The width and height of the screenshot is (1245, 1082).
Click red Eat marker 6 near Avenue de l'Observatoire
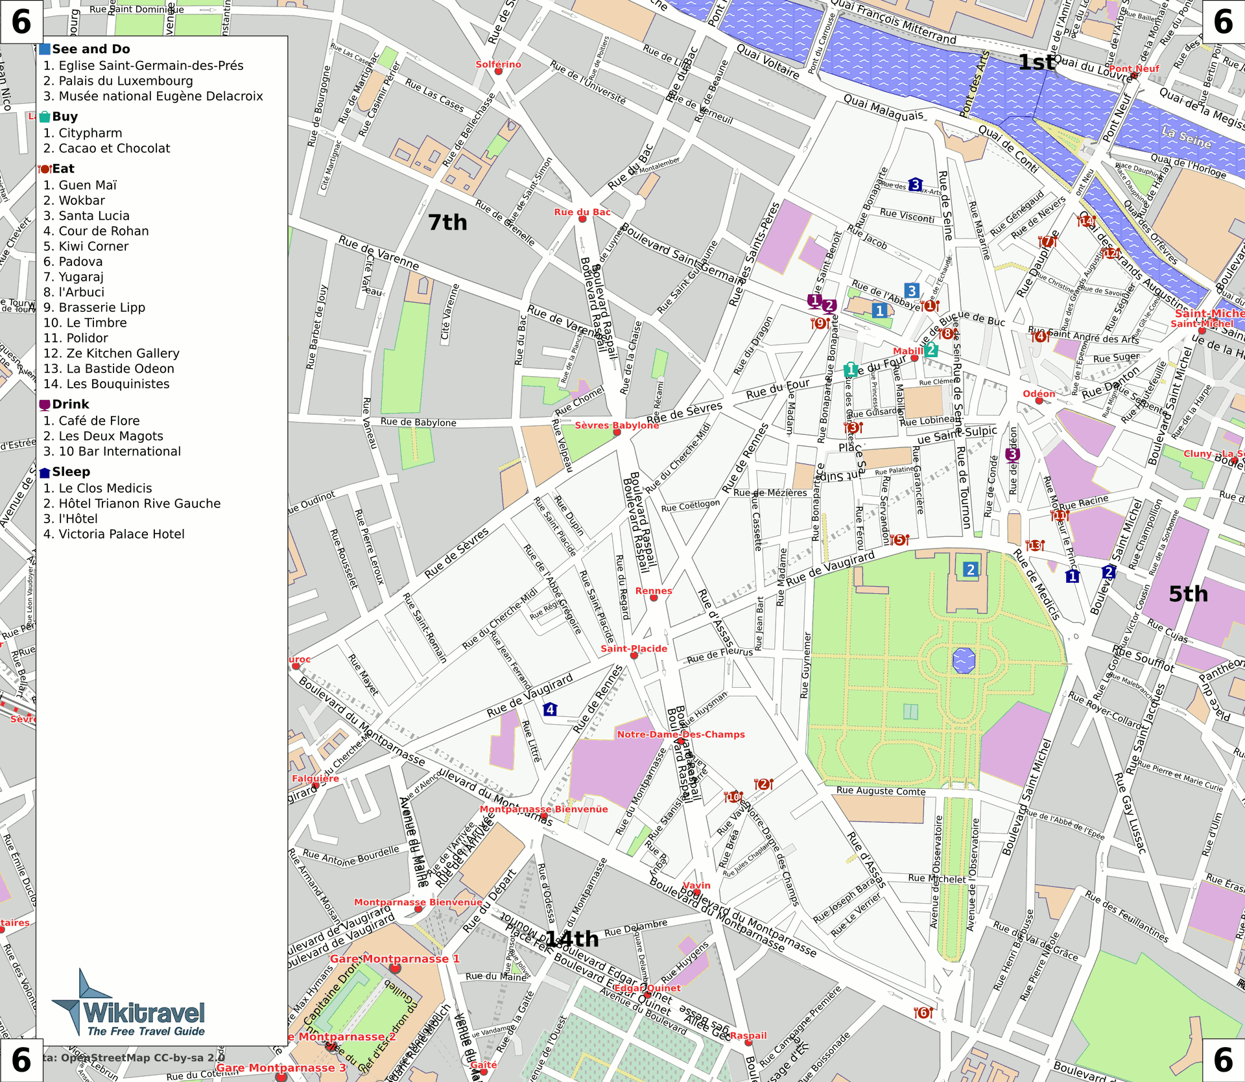pos(924,1012)
